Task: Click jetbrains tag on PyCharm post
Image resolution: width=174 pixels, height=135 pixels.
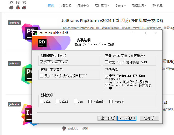Action: [14, 63]
